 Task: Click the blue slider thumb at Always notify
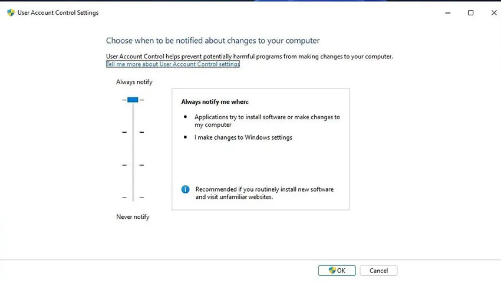point(133,100)
